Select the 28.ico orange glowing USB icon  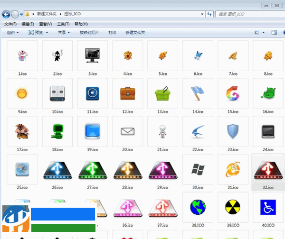coord(128,170)
